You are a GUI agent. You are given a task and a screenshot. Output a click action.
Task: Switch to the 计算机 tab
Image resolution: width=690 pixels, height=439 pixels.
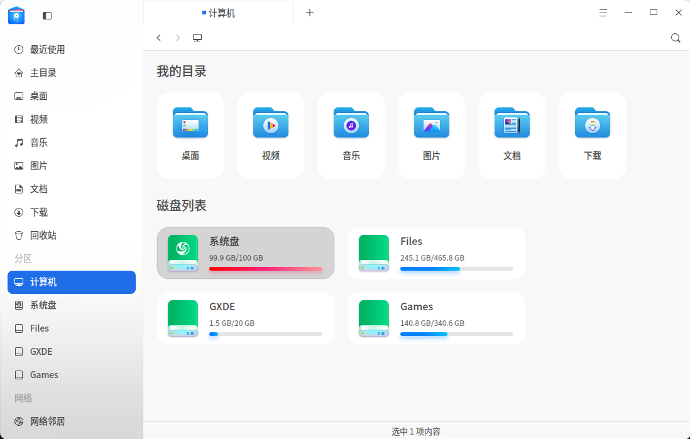tap(218, 13)
